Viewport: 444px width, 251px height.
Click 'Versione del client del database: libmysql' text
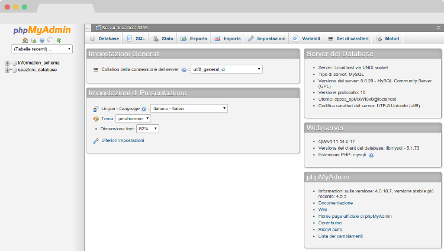pyautogui.click(x=369, y=148)
